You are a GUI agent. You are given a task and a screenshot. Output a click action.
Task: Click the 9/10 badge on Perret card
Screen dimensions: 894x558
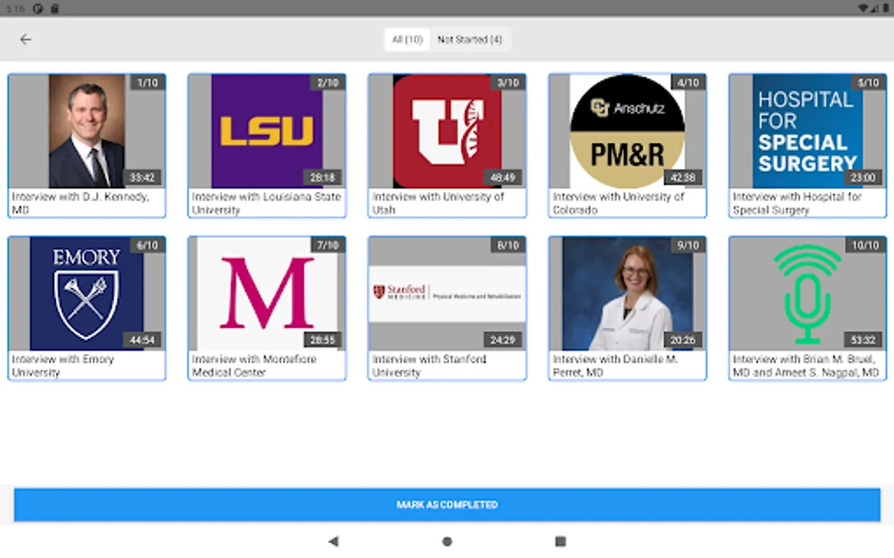click(x=688, y=246)
